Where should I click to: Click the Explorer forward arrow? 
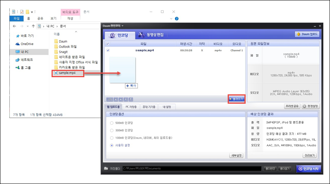21,26
